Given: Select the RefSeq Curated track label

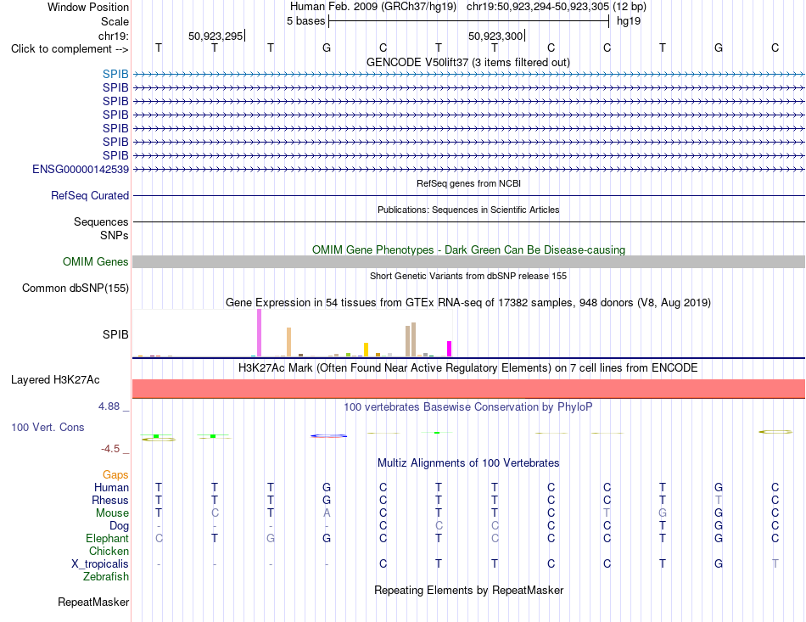Looking at the screenshot, I should tap(90, 195).
